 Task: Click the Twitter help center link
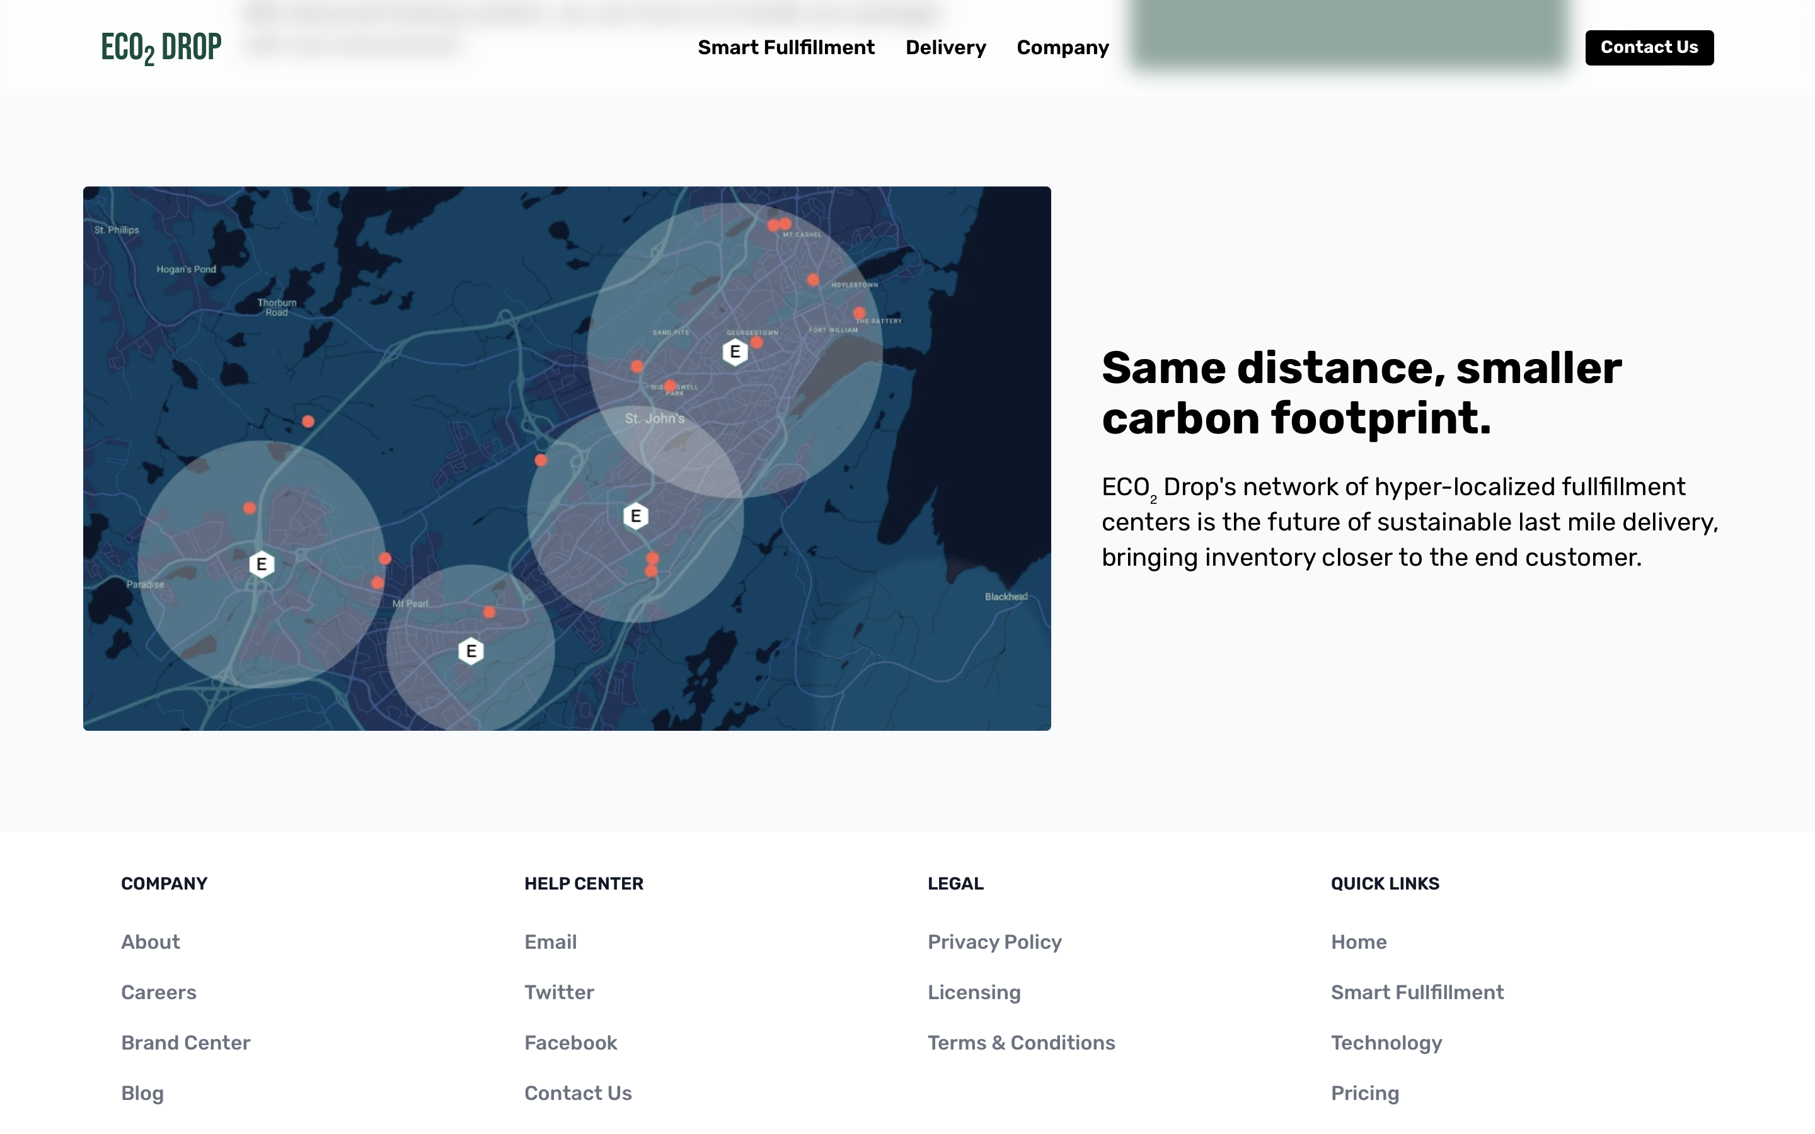[x=559, y=992]
